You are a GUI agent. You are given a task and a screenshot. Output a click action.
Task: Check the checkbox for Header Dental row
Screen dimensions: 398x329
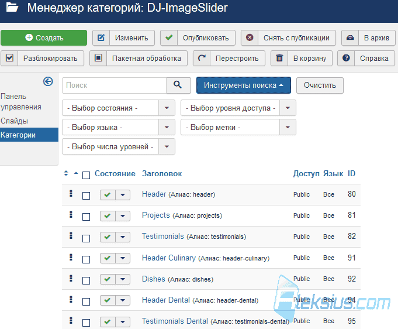point(86,302)
